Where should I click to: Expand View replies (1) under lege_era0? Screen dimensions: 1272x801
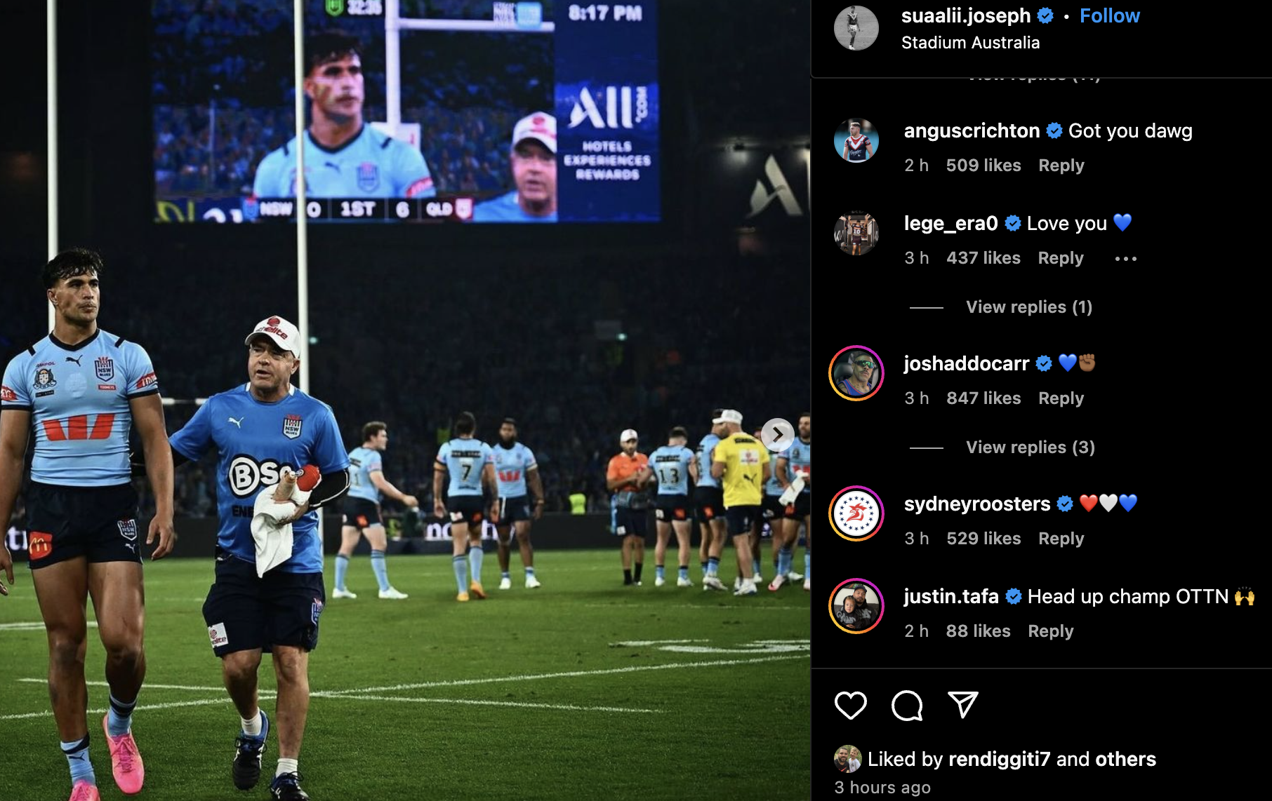coord(1029,307)
